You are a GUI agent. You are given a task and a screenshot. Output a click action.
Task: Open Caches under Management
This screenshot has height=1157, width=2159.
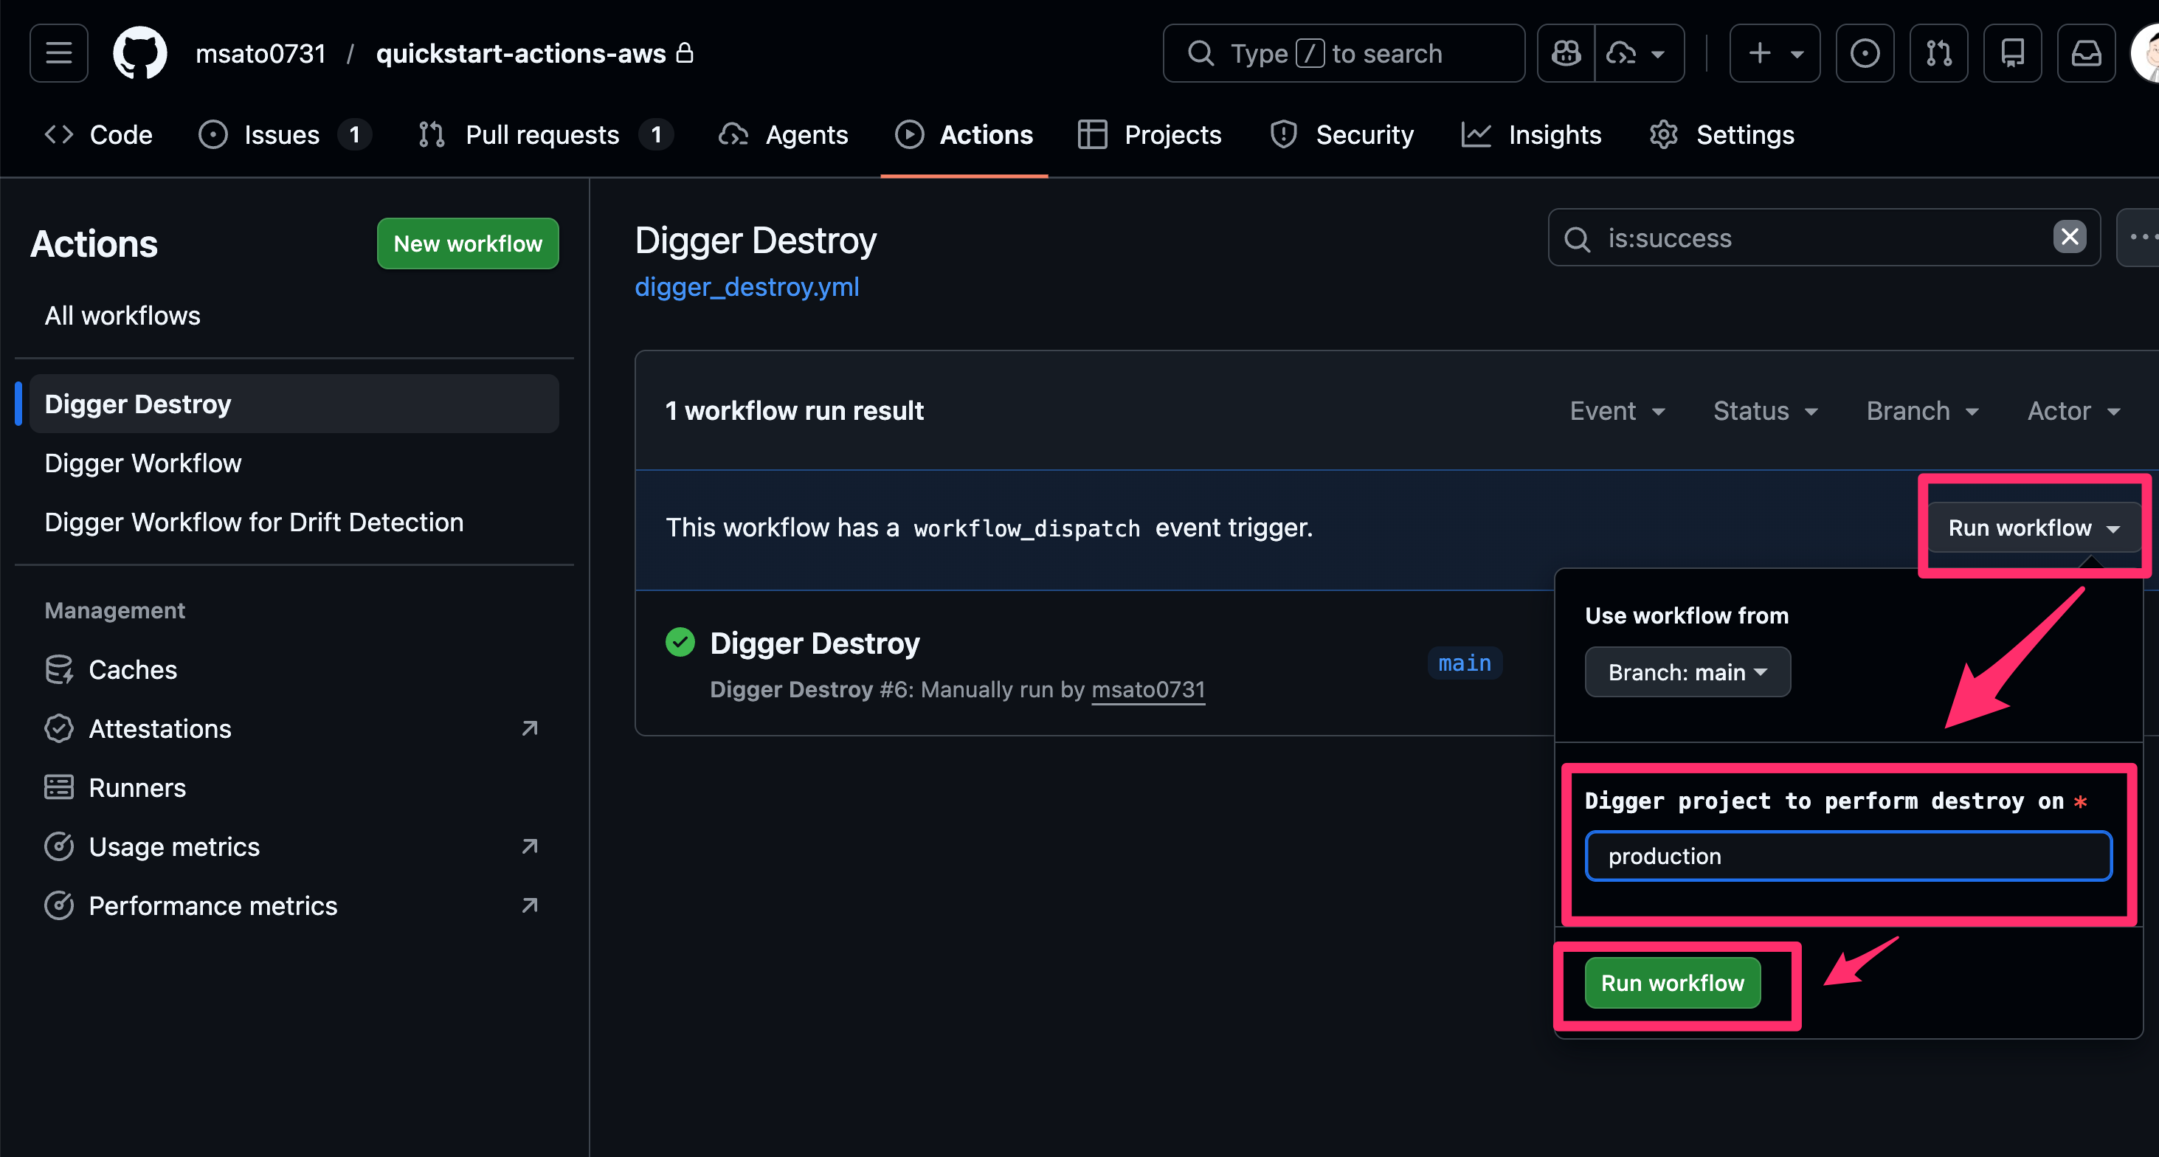click(132, 669)
